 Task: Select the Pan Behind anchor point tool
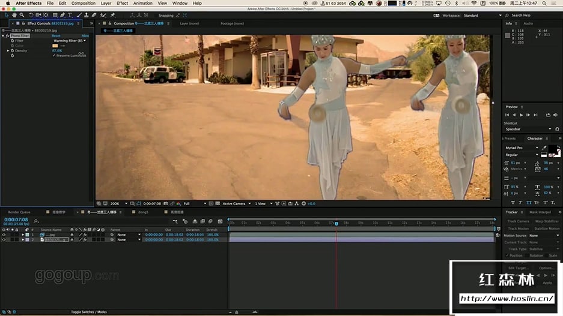pyautogui.click(x=46, y=15)
